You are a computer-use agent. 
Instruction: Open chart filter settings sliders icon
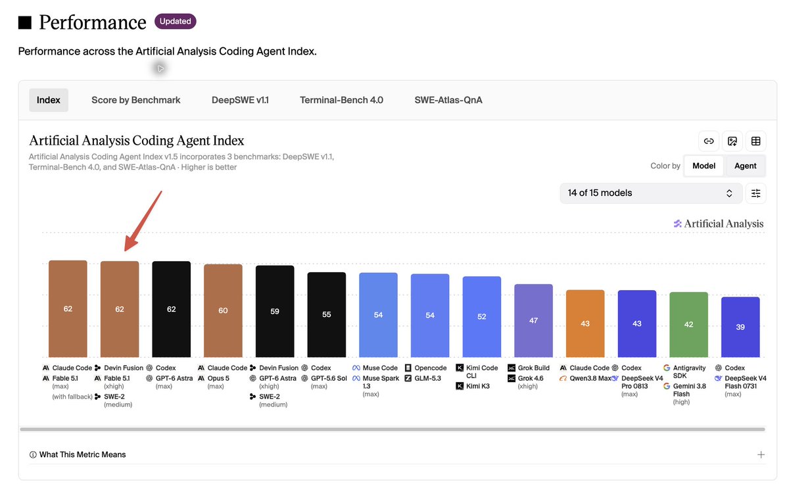click(756, 193)
